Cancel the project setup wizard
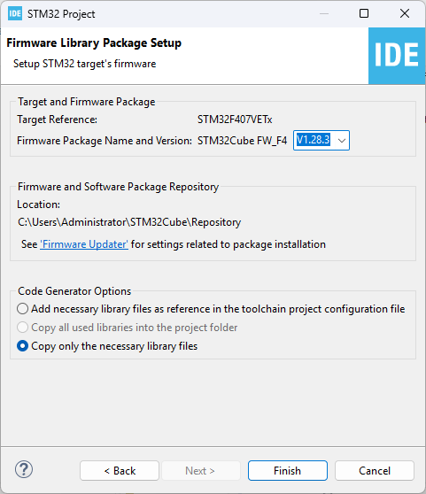The height and width of the screenshot is (494, 426). (x=375, y=471)
